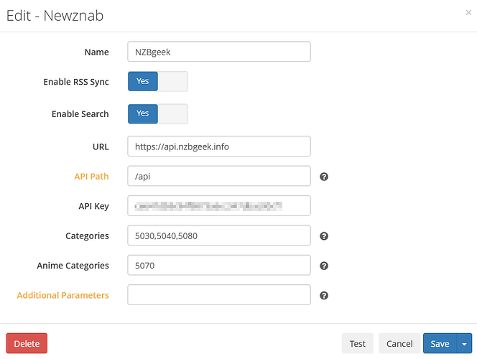Save the indexer settings
Screen dimensions: 477x359
click(x=439, y=344)
